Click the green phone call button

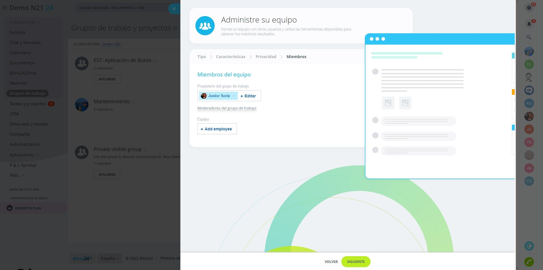tap(529, 262)
